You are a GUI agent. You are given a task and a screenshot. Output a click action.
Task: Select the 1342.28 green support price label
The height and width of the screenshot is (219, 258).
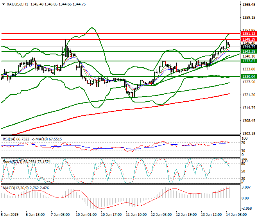249,52
